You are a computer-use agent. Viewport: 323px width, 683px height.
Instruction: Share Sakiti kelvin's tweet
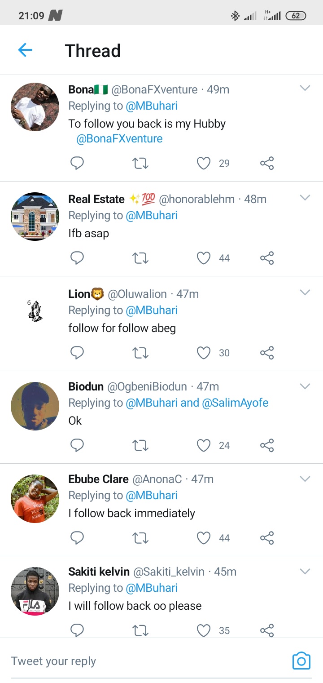coord(267,630)
